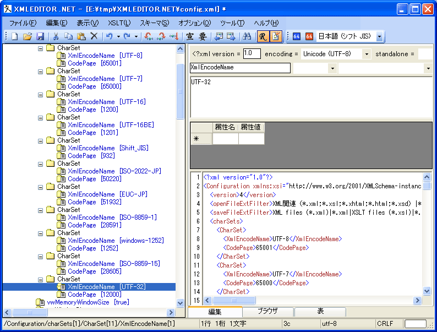The image size is (437, 332).
Task: Click the XmlEncodeName element name field
Action: [x=240, y=68]
